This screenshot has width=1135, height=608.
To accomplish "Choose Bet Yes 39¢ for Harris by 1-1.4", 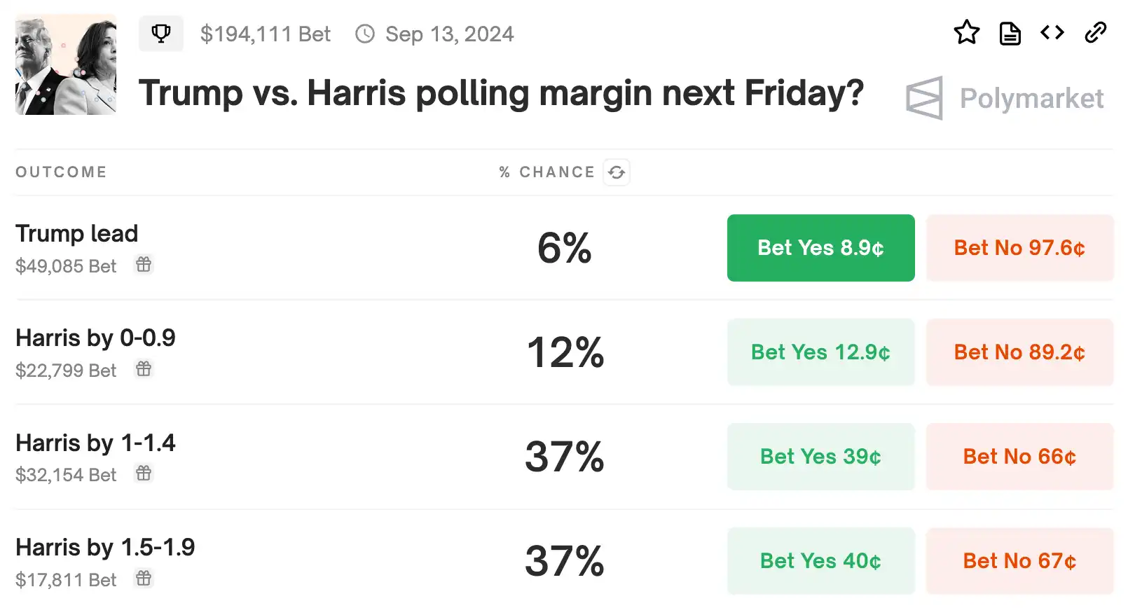I will point(820,457).
